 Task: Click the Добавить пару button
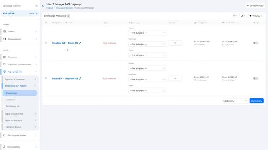pyautogui.click(x=255, y=5)
